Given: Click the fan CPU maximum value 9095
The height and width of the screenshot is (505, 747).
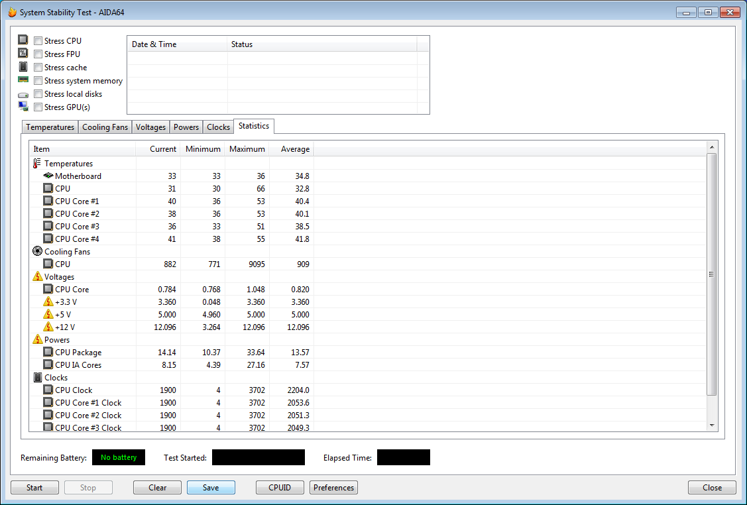Looking at the screenshot, I should coord(257,264).
